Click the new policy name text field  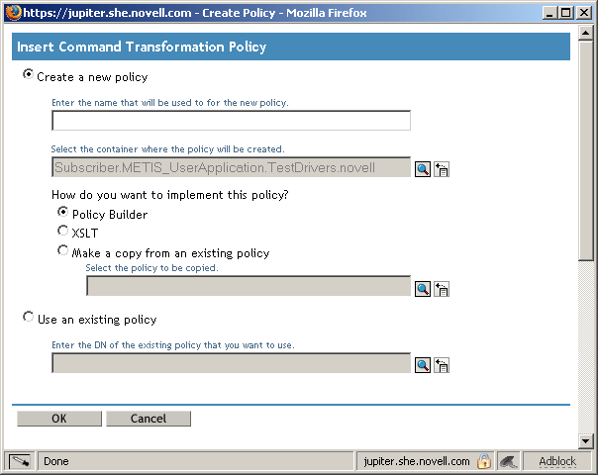pos(231,121)
